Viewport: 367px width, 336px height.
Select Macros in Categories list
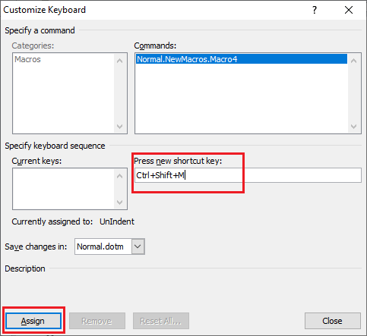(x=27, y=59)
